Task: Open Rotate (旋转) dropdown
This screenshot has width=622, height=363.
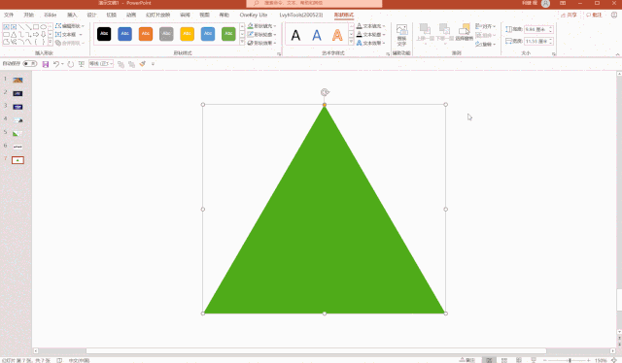Action: (486, 44)
